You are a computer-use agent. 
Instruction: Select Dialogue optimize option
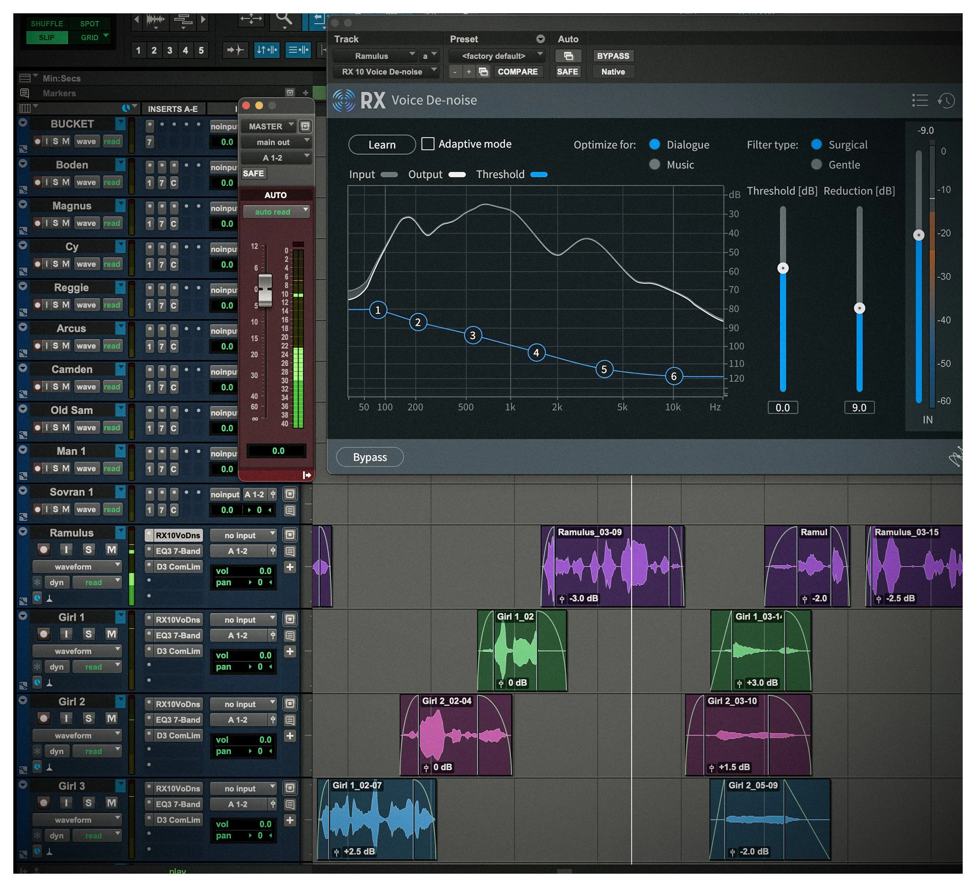[654, 144]
